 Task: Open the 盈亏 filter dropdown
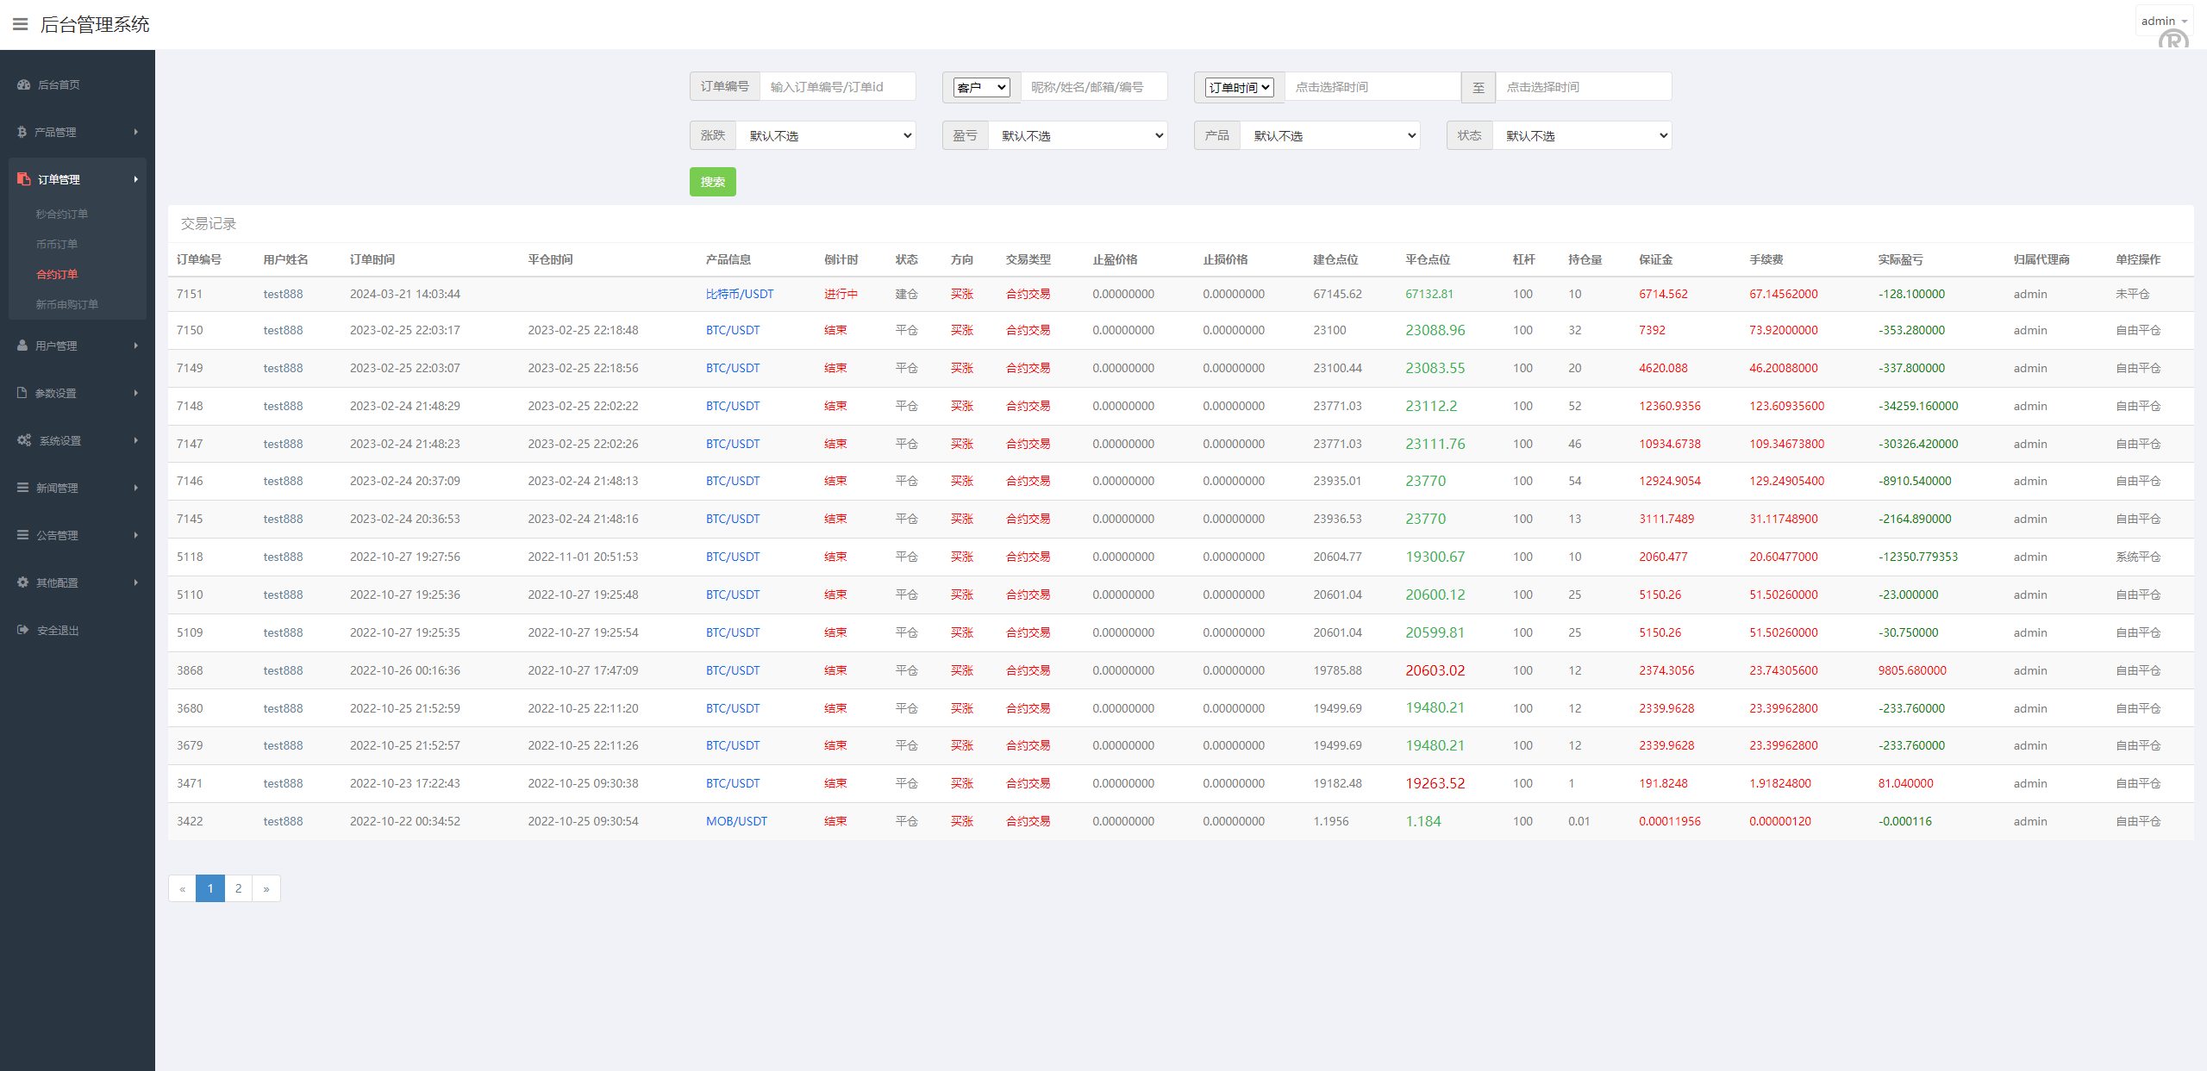coord(1078,136)
